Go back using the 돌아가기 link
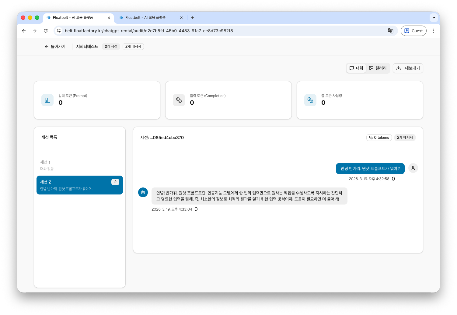 tap(55, 47)
